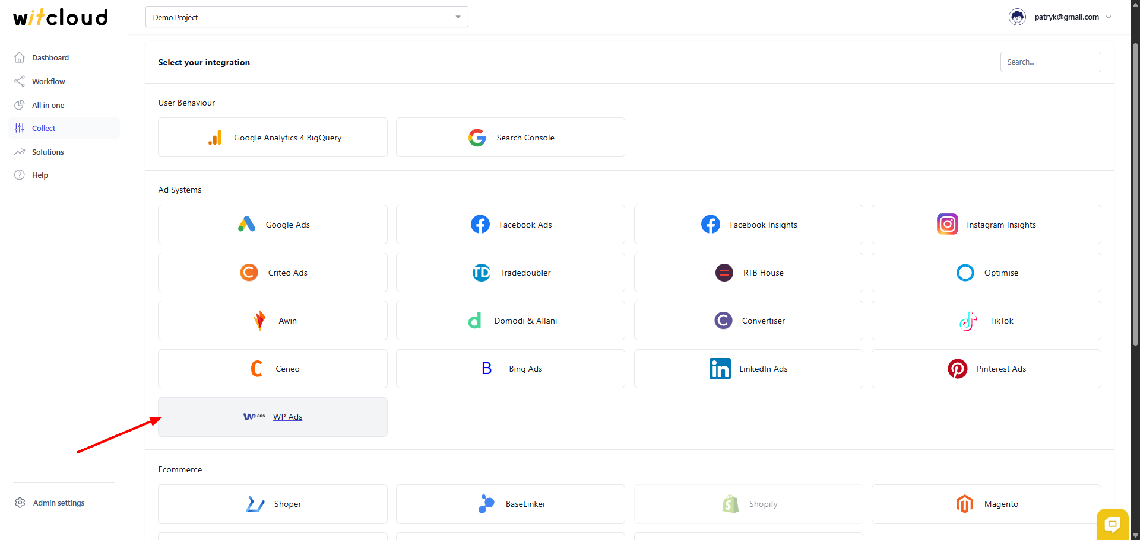The image size is (1140, 540).
Task: Click the Convertiser logo icon
Action: [x=723, y=321]
